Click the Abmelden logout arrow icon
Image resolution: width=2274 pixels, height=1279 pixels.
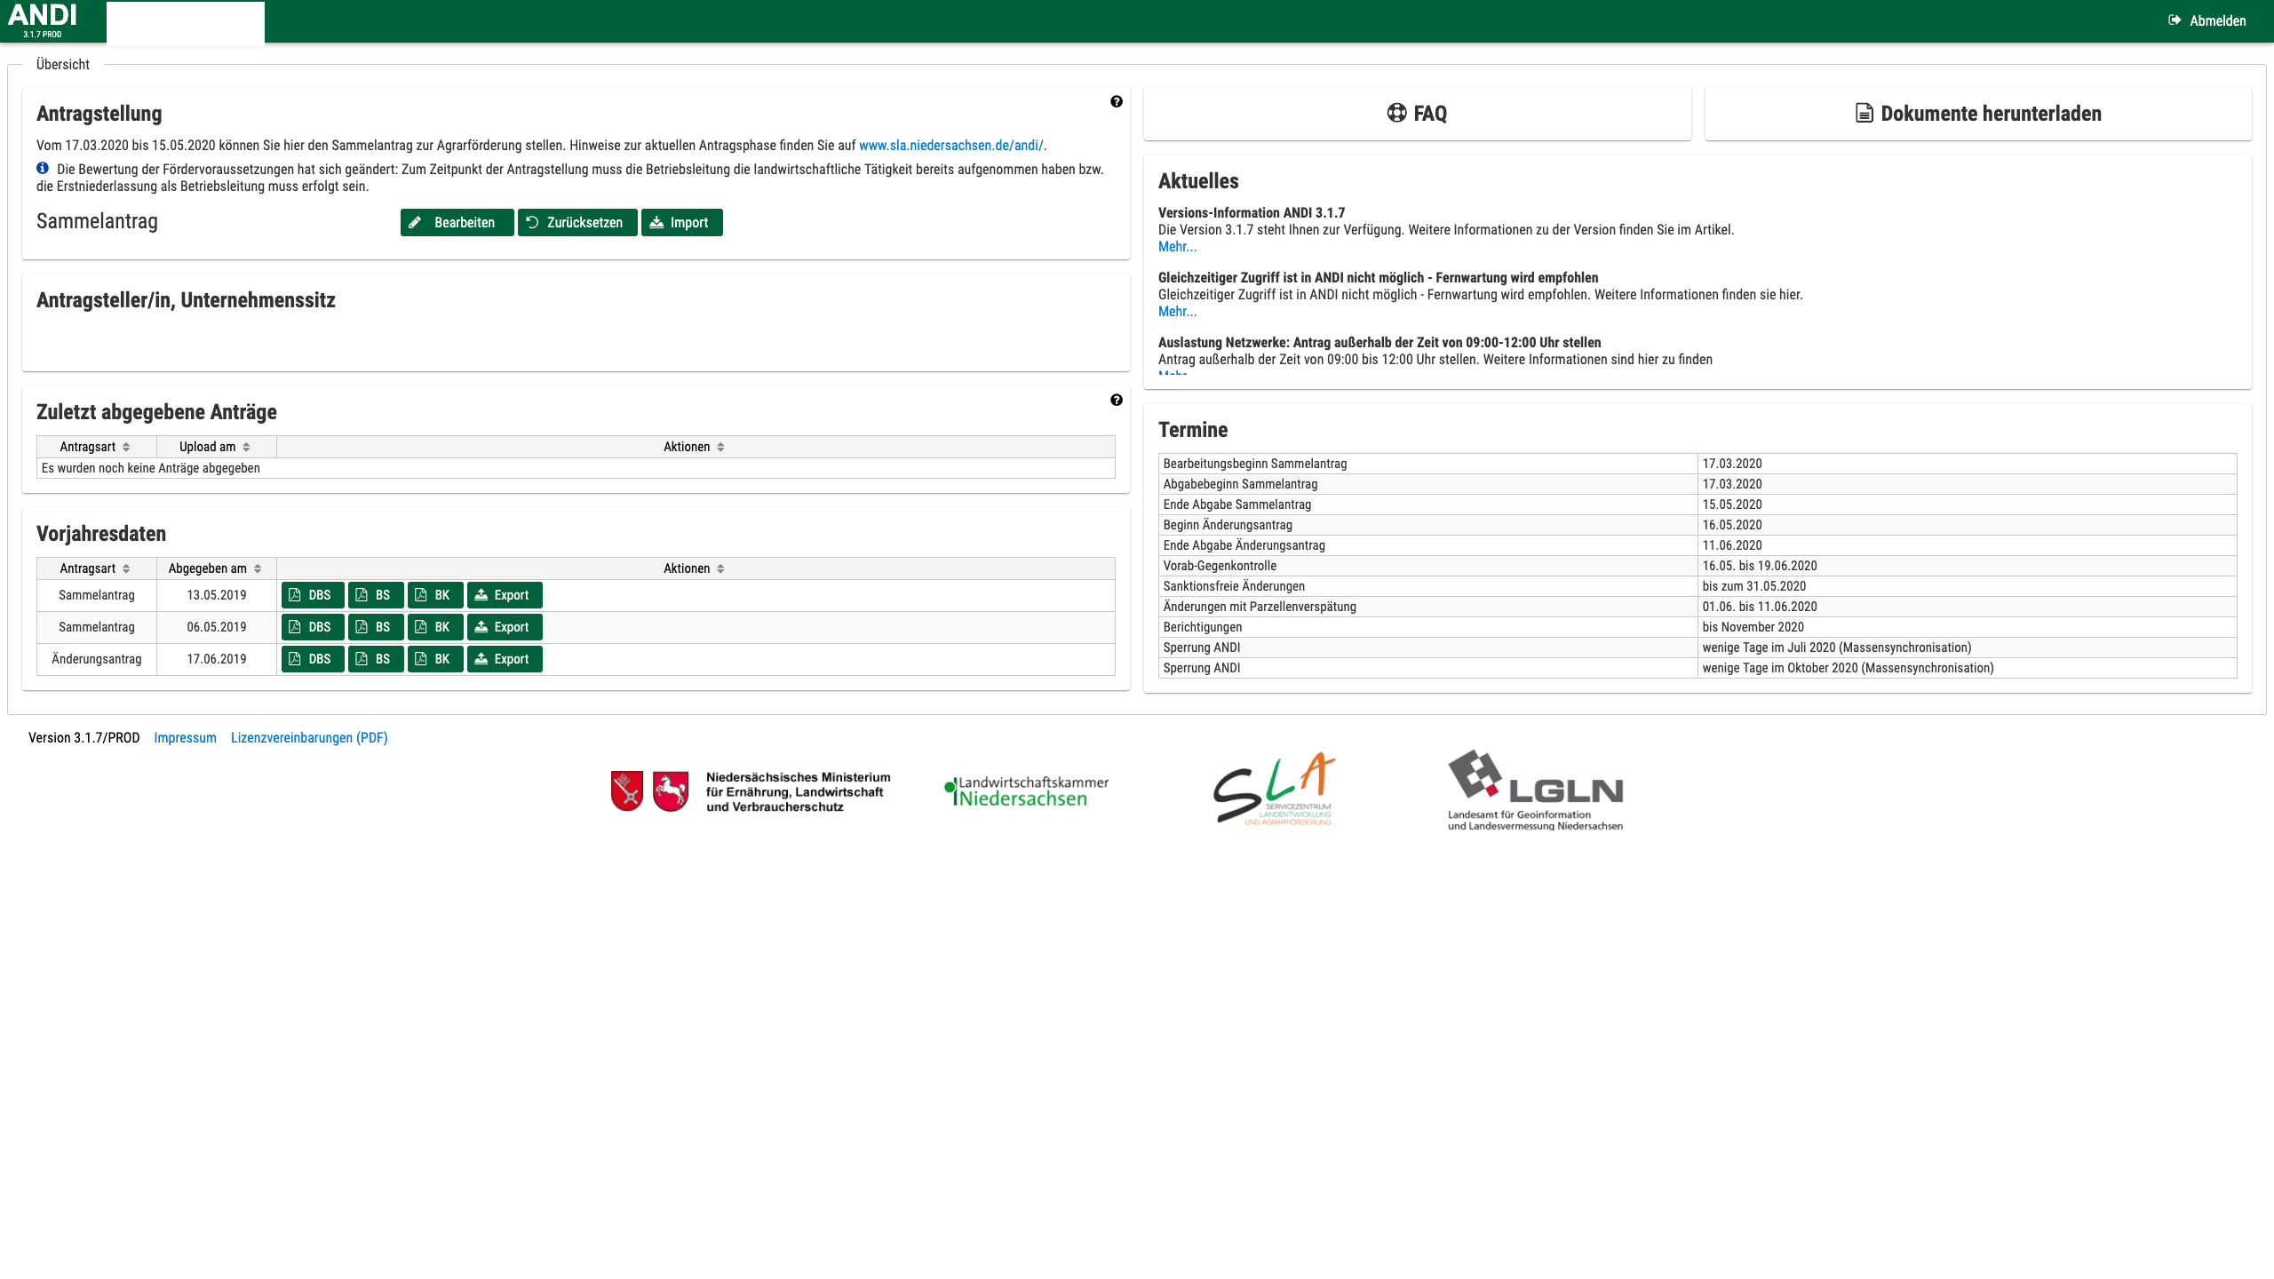pos(2175,20)
